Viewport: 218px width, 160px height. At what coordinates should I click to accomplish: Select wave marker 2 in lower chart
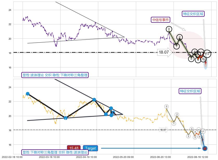point(177,115)
